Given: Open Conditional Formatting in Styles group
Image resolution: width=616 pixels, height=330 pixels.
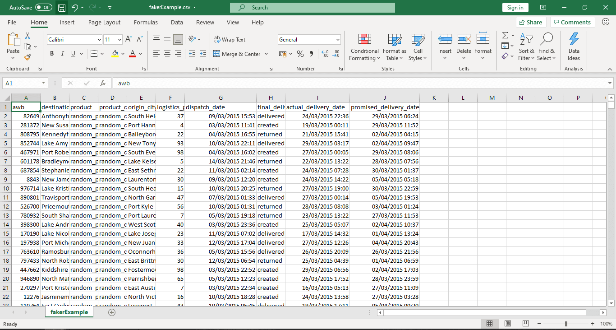Looking at the screenshot, I should (x=365, y=47).
